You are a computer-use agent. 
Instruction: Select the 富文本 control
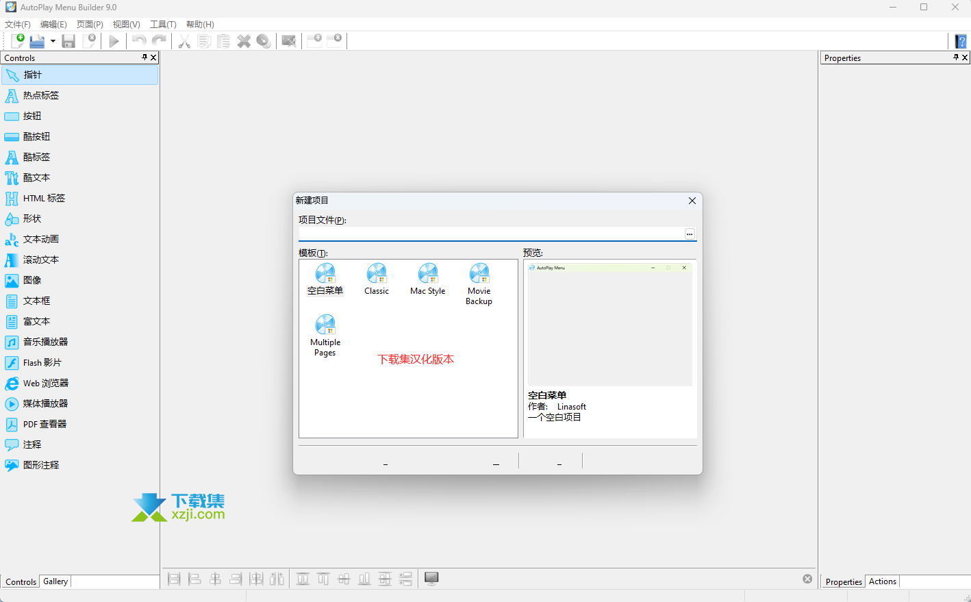80,321
